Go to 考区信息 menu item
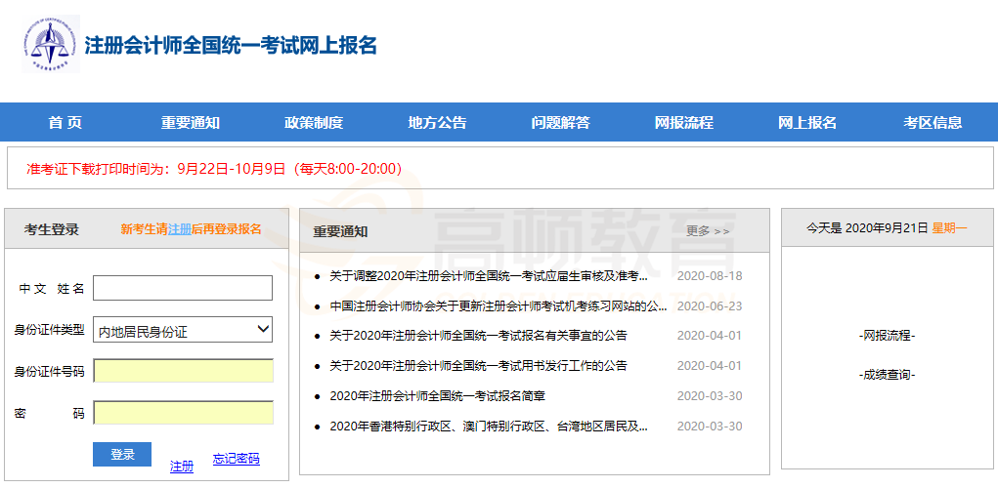Image resolution: width=998 pixels, height=488 pixels. [933, 123]
